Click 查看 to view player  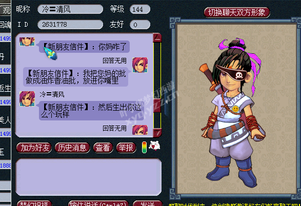click(103, 148)
